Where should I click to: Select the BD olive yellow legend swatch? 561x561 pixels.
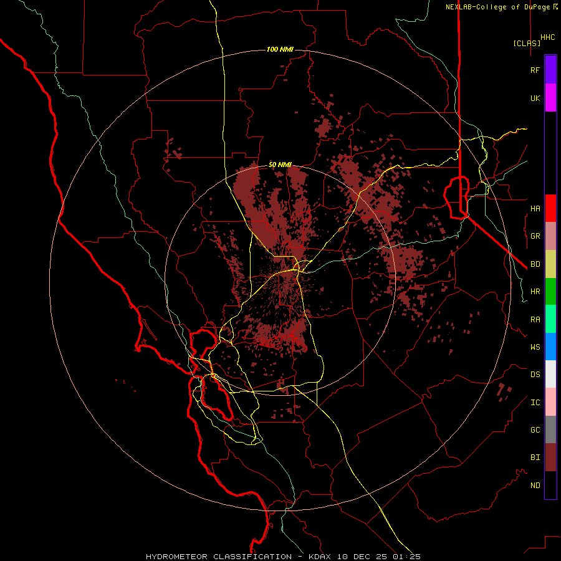[550, 264]
